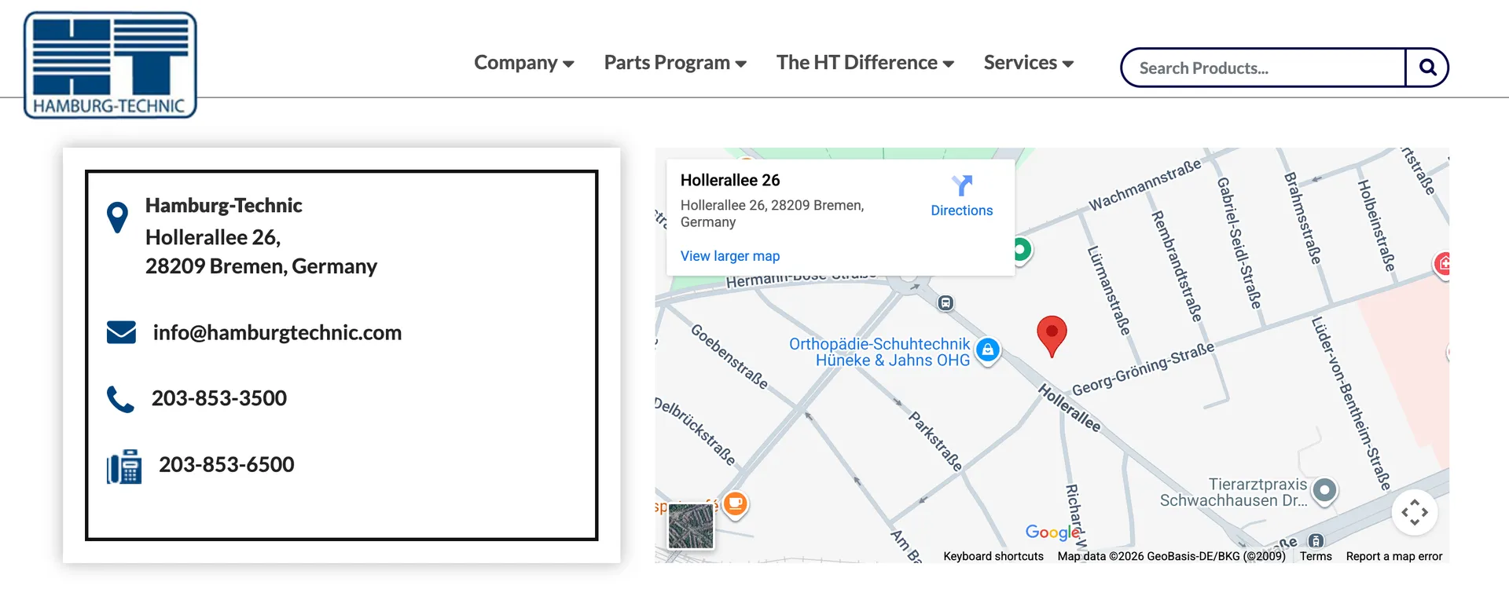
Task: Click the search magnifier button
Action: click(1427, 68)
